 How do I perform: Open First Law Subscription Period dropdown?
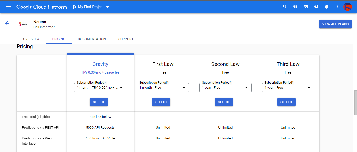pyautogui.click(x=163, y=88)
